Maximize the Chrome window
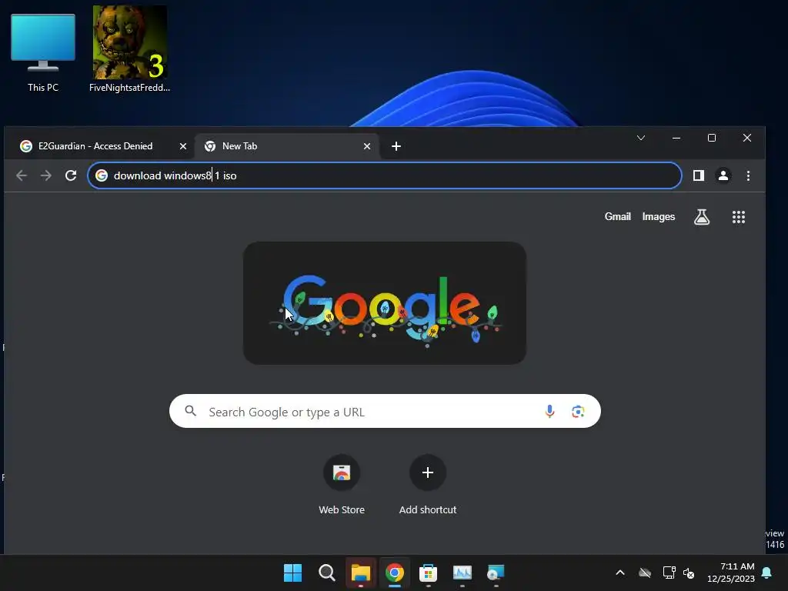Screen dimensions: 788x591 [712, 138]
